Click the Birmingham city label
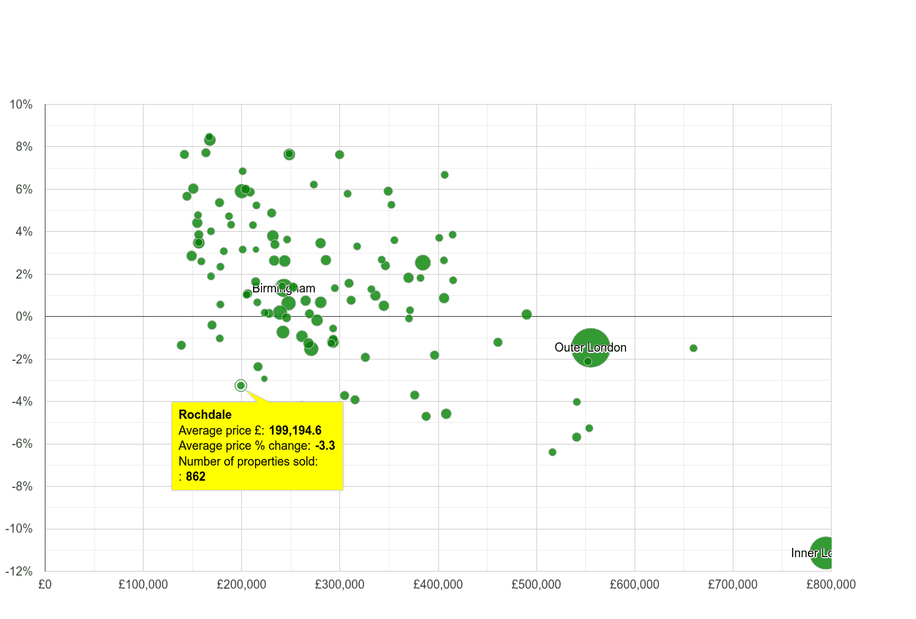916x619 pixels. 285,288
